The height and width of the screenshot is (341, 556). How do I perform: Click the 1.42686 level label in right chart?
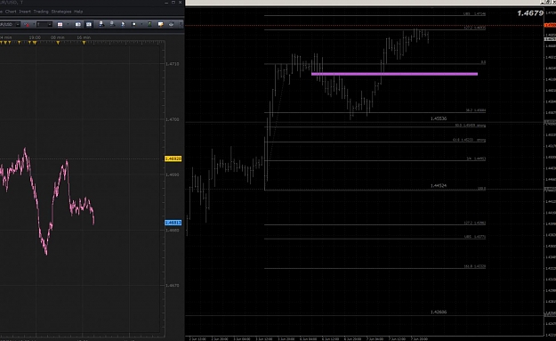pos(439,312)
